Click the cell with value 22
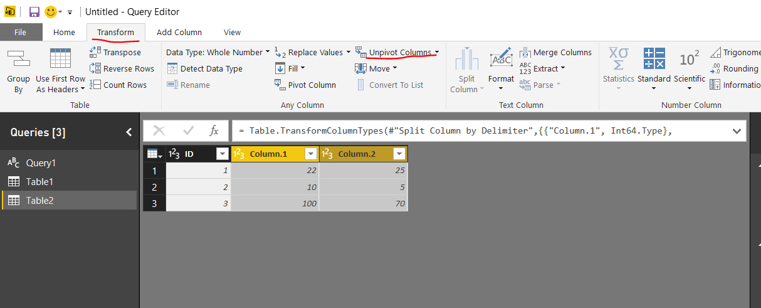This screenshot has height=308, width=761. click(x=275, y=170)
